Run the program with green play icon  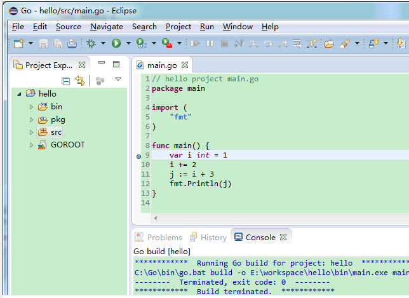pos(116,43)
